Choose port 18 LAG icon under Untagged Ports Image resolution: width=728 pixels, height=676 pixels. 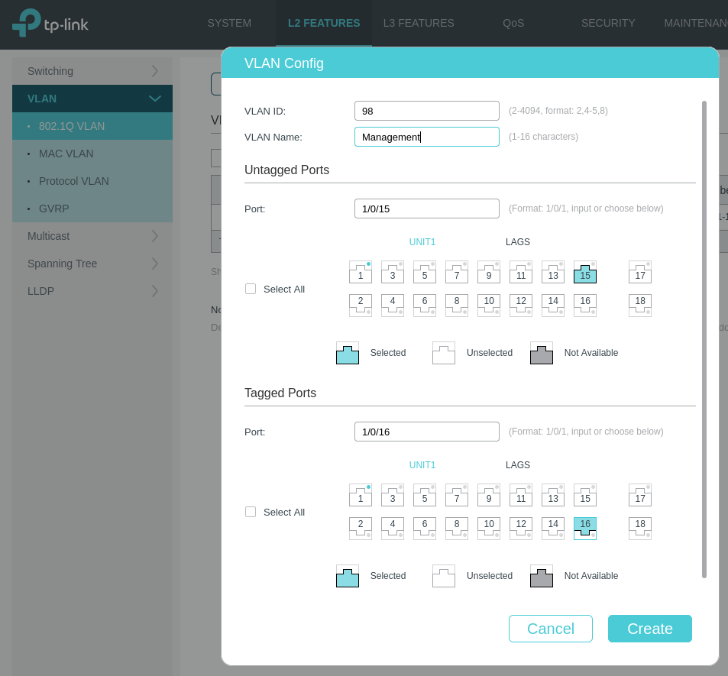[640, 305]
